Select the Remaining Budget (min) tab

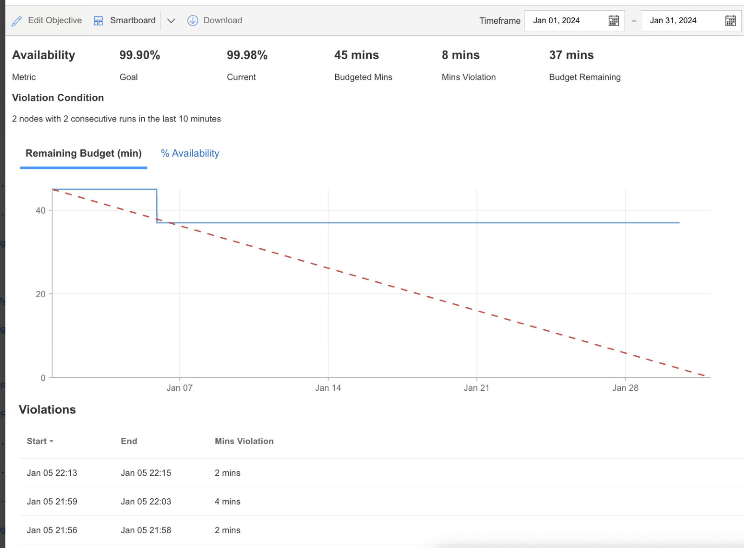coord(83,153)
